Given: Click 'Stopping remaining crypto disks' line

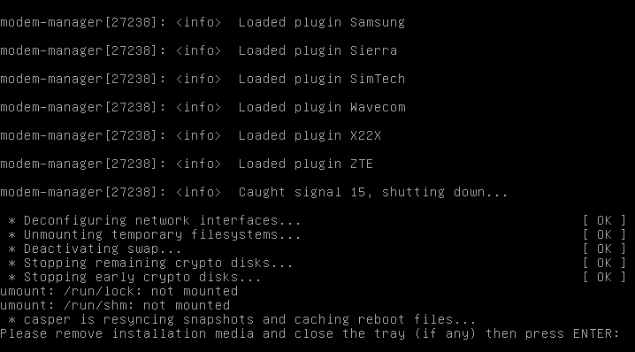Looking at the screenshot, I should coord(150,264).
